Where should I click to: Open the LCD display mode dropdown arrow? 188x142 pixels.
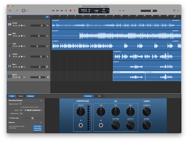point(108,11)
